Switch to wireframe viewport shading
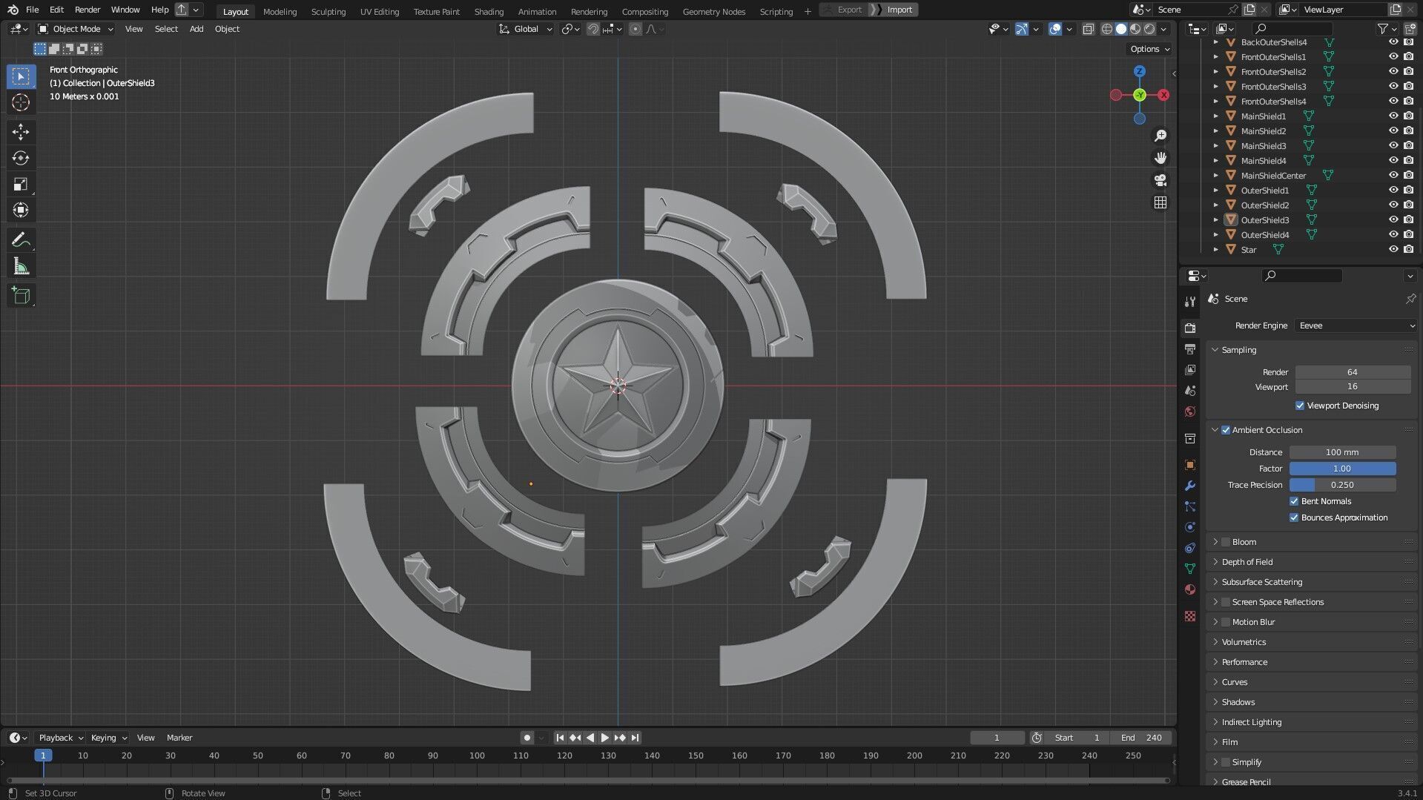This screenshot has height=800, width=1423. tap(1107, 29)
